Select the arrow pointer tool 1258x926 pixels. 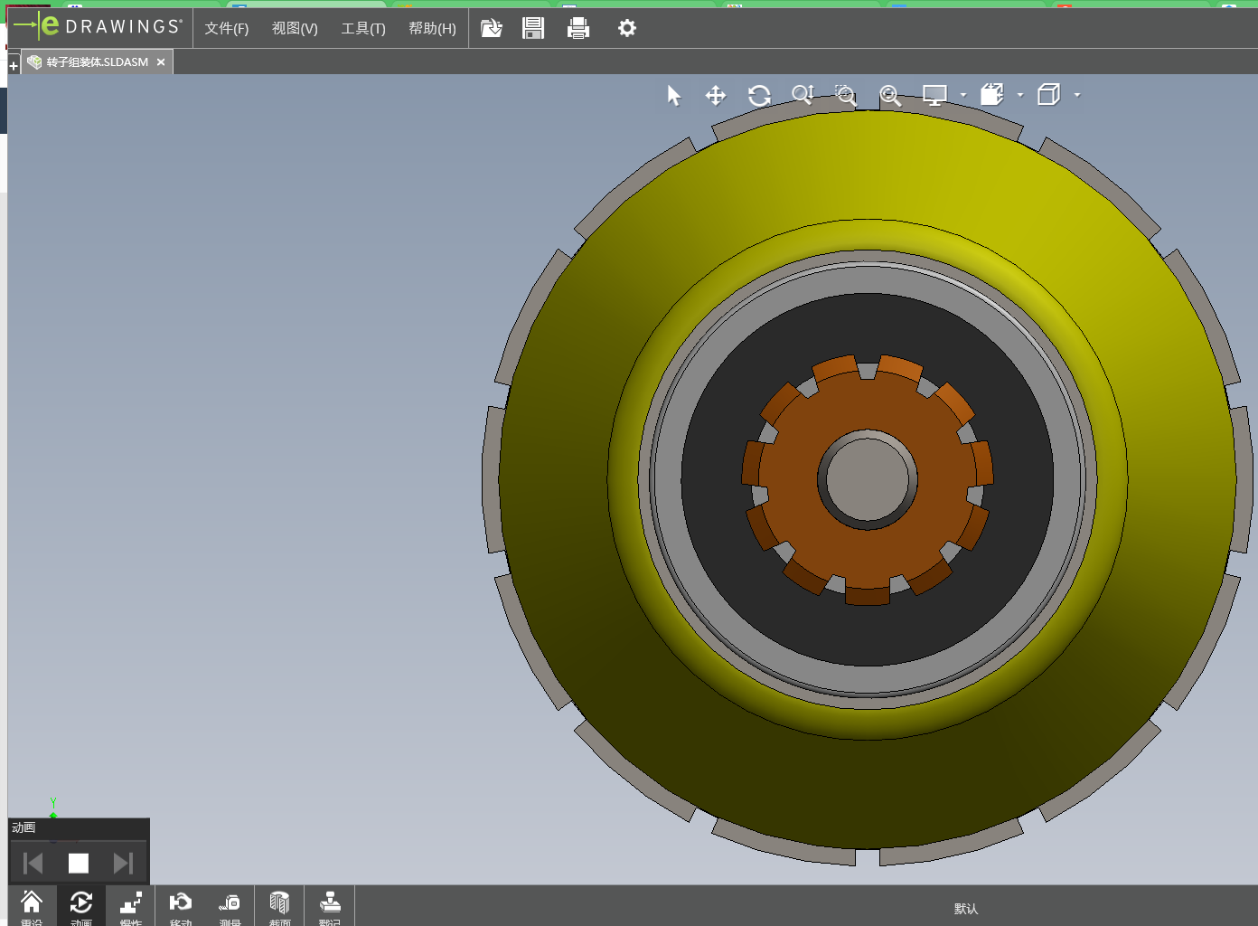(673, 96)
